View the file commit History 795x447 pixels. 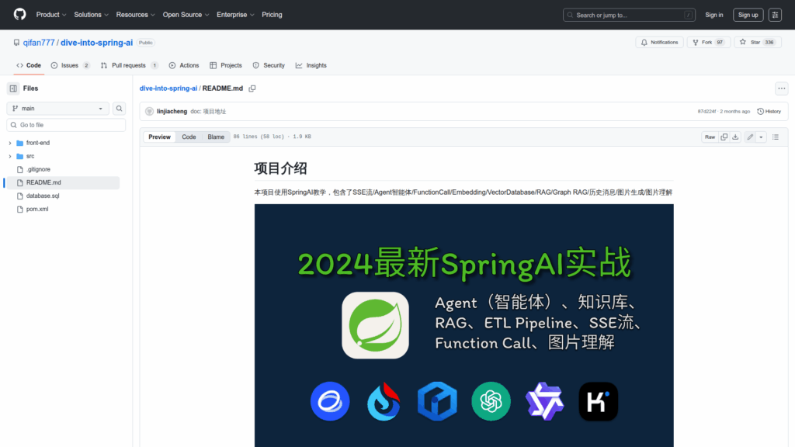[769, 111]
